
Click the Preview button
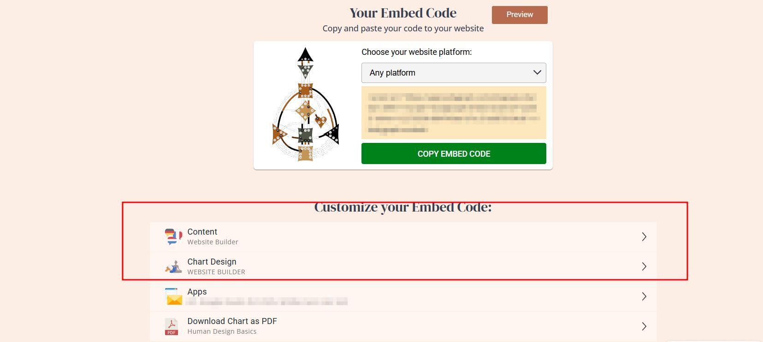520,15
